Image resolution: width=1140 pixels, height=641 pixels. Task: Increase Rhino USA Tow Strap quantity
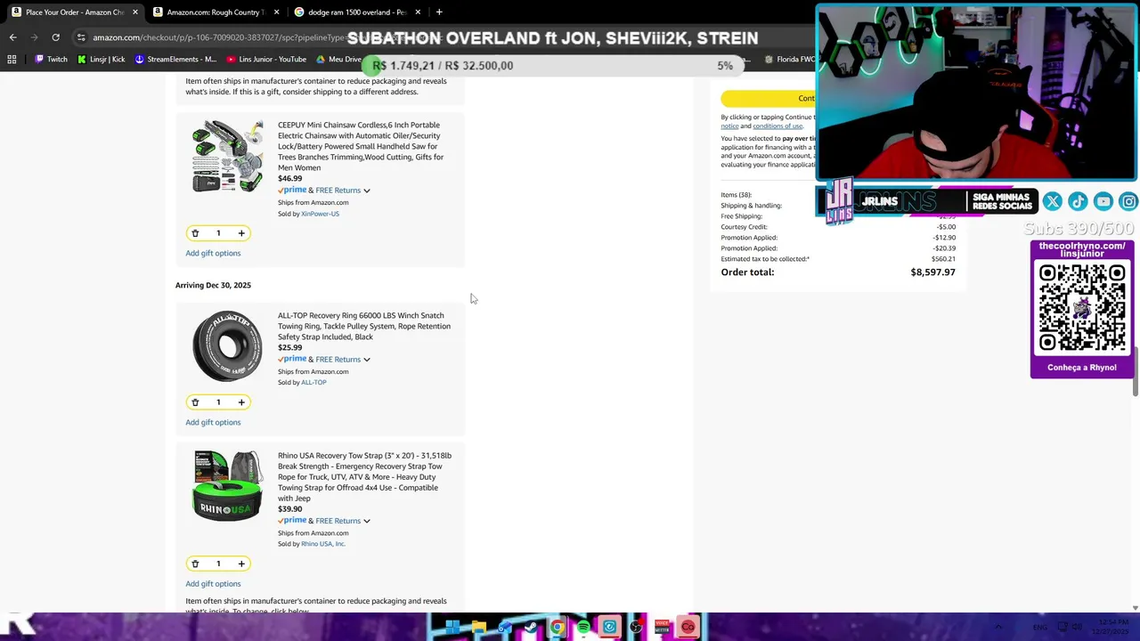pyautogui.click(x=241, y=564)
